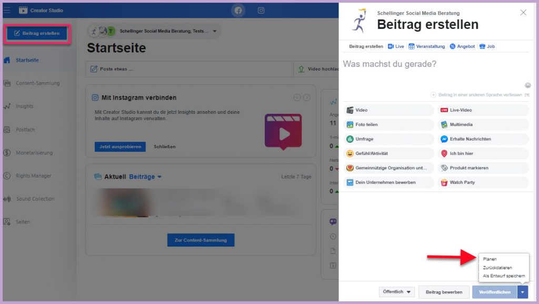Viewport: 539px width, 304px height.
Task: Click the Veröffentlichen button
Action: click(495, 292)
